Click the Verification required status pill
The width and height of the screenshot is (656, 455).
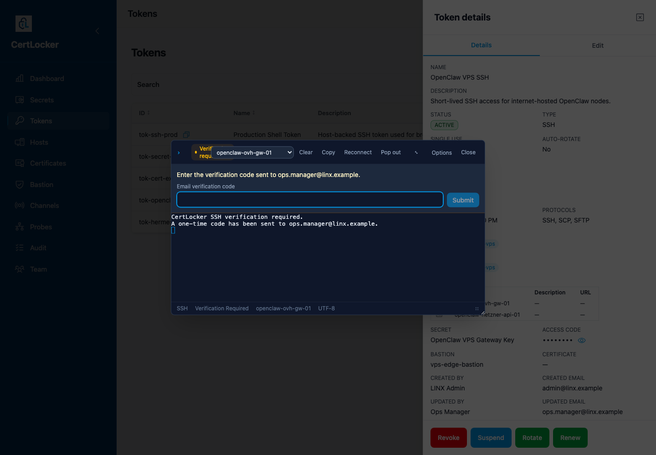pyautogui.click(x=202, y=152)
